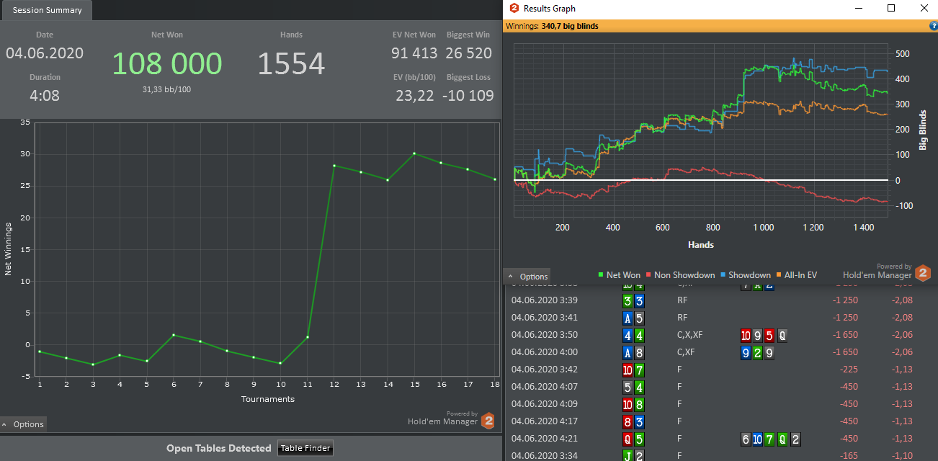Click the C,X,XF action text in 3:50 row
938x461 pixels.
(691, 335)
